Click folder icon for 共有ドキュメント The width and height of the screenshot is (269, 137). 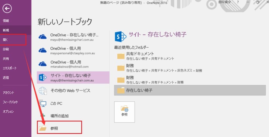click(x=121, y=56)
